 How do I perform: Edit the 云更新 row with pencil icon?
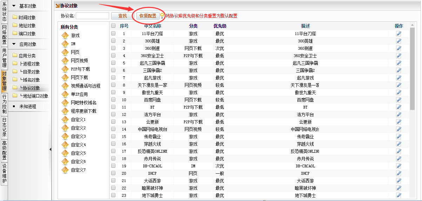pos(399,122)
